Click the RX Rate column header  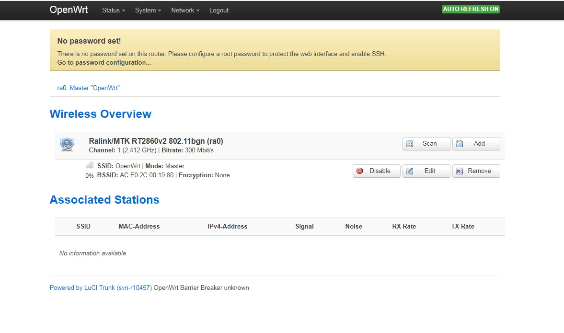[404, 227]
